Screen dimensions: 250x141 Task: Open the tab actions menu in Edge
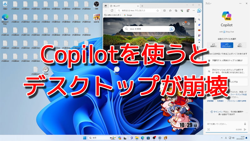tap(106, 6)
